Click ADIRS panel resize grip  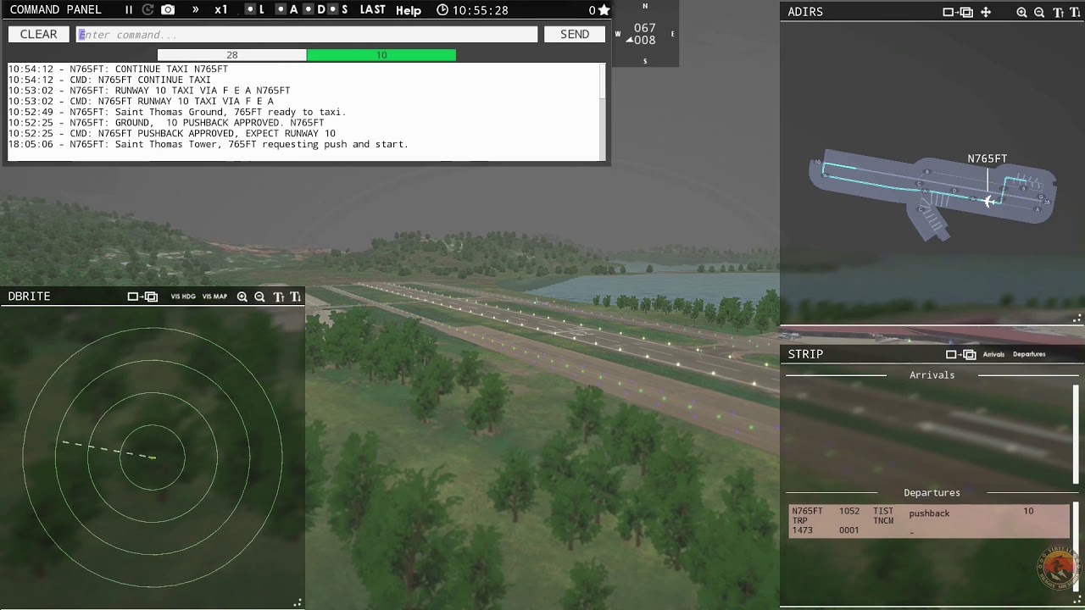point(1077,319)
